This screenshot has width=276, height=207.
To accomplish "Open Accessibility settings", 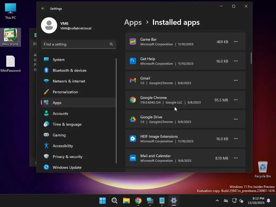I will [x=78, y=146].
